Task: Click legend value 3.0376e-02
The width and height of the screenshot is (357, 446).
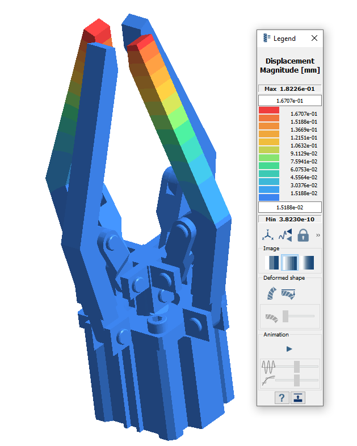Action: [304, 186]
